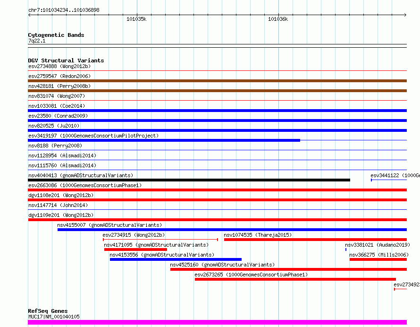This screenshot has width=420, height=327.
Task: Select the magenta MUC17 RefSeq gene bar
Action: [217, 322]
